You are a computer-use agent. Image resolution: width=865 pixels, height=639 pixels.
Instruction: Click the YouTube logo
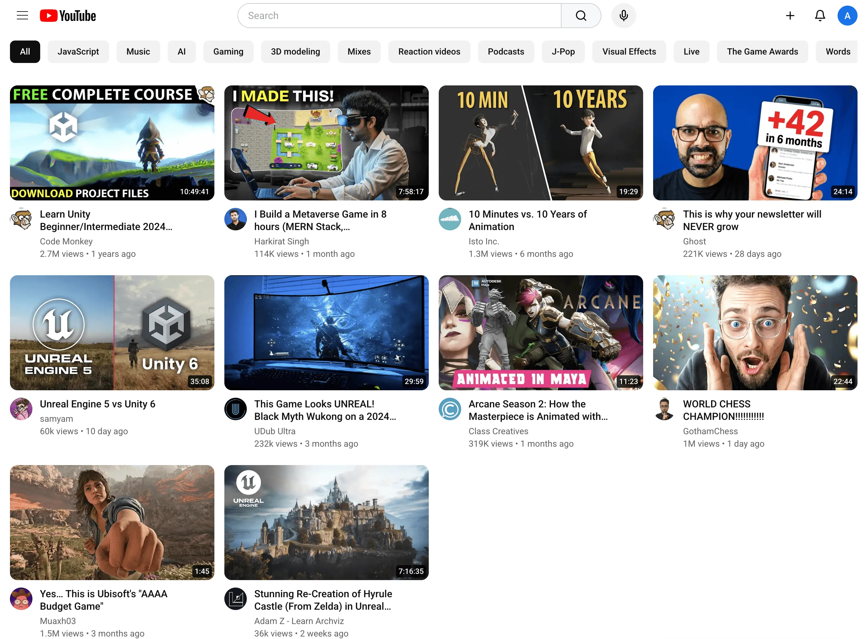[x=68, y=16]
